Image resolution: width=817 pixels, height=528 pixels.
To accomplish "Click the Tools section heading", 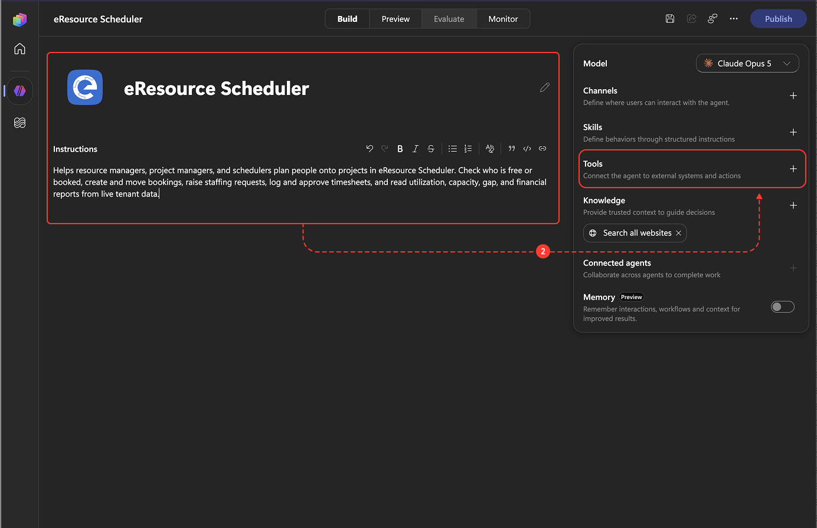I will 593,164.
